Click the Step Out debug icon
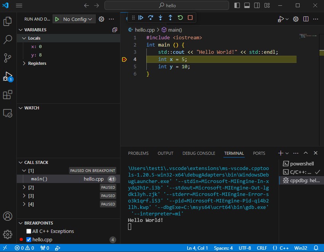 170,18
